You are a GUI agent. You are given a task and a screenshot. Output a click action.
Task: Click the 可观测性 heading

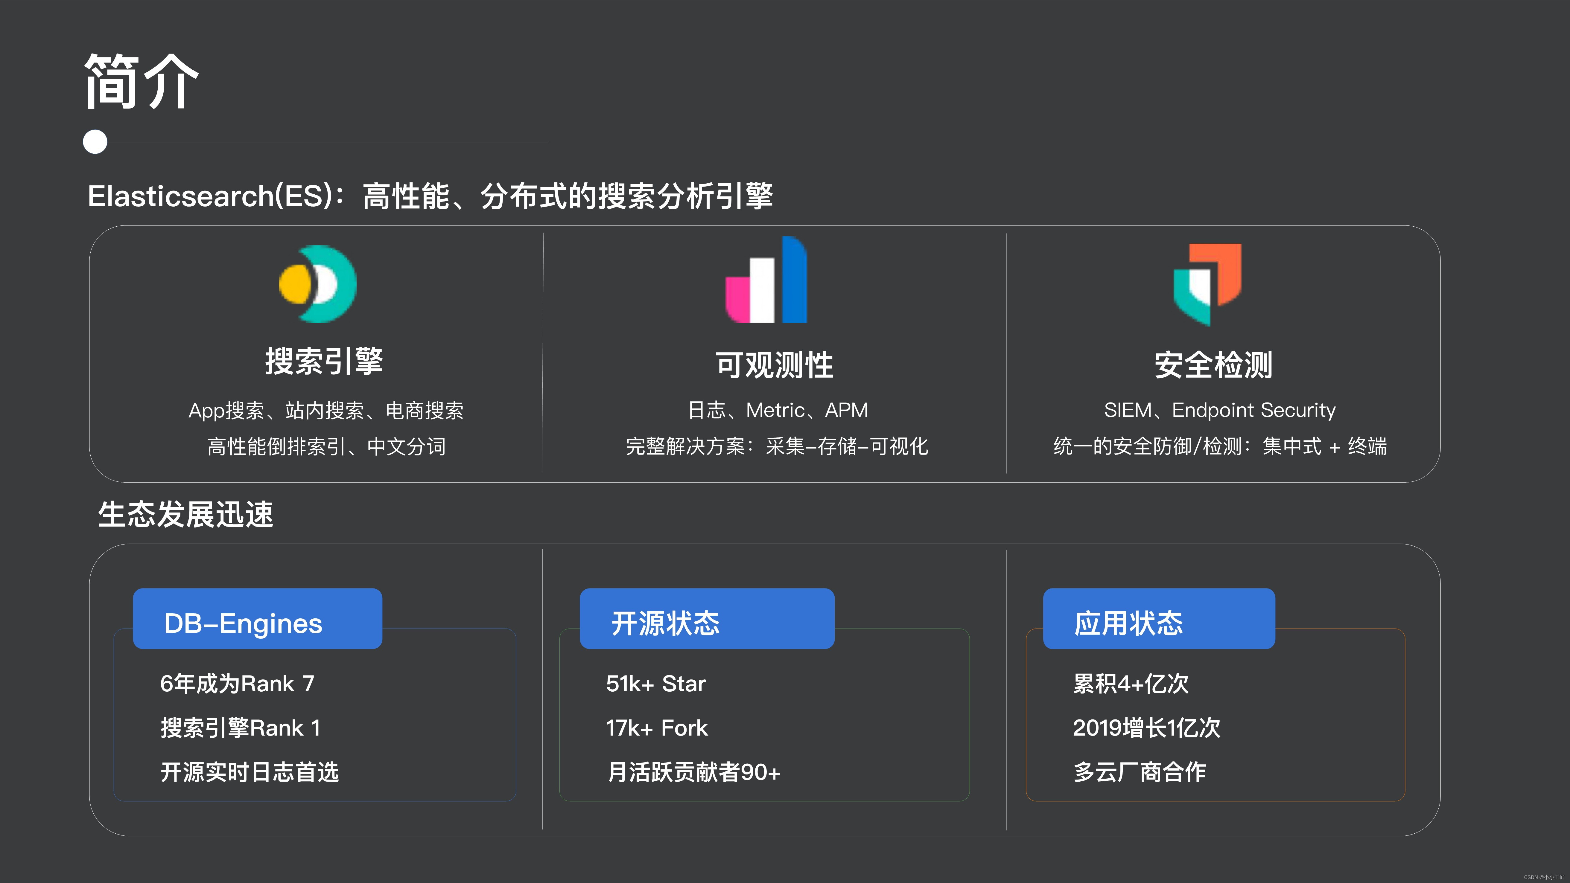point(774,365)
